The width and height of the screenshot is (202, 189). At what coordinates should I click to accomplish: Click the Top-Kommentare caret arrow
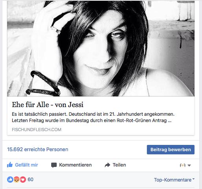coord(194,179)
